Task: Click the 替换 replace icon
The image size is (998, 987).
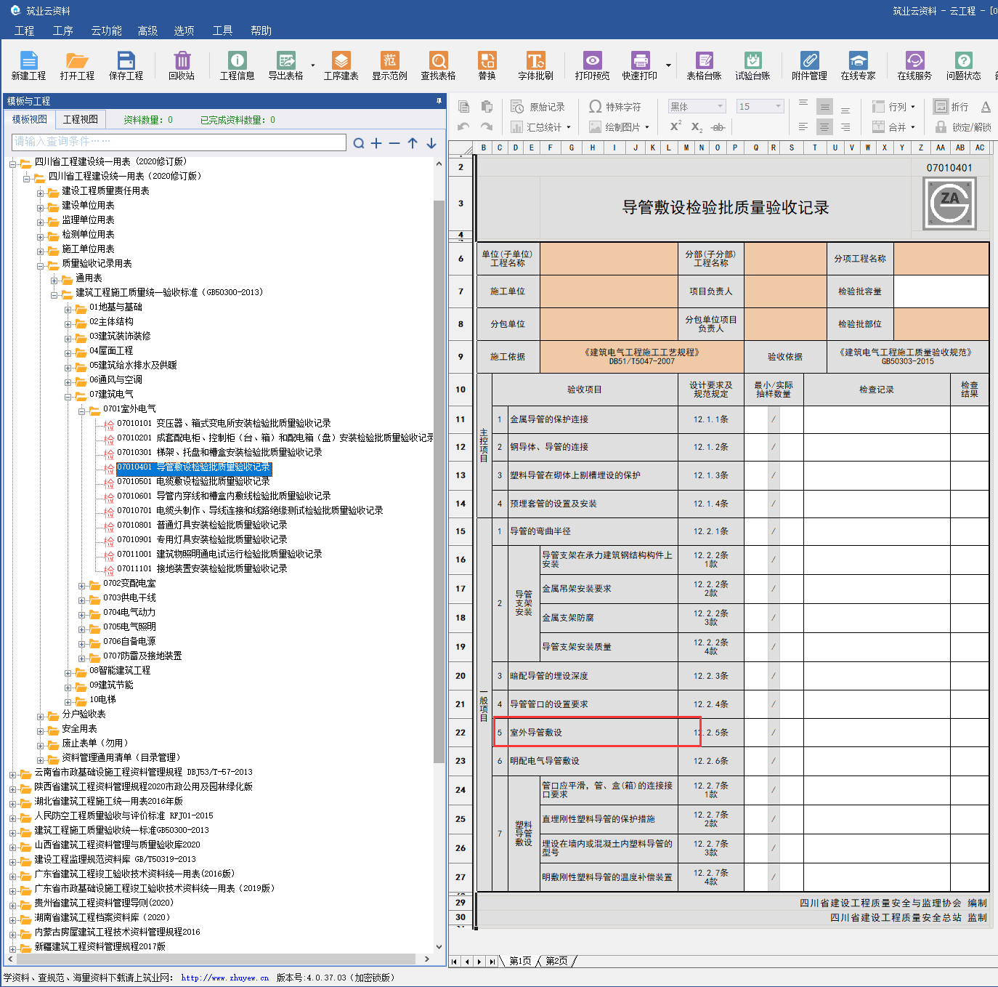Action: click(x=487, y=65)
